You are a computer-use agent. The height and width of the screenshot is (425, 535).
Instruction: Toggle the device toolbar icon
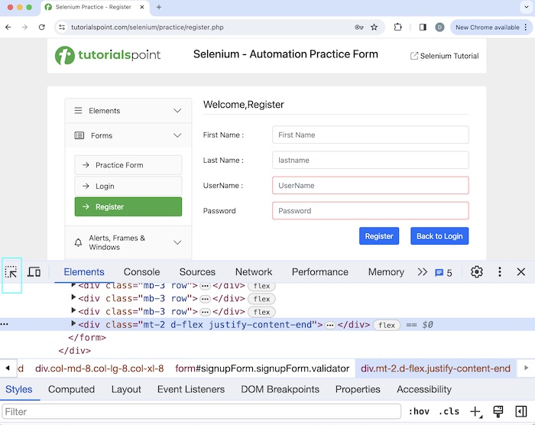[34, 272]
